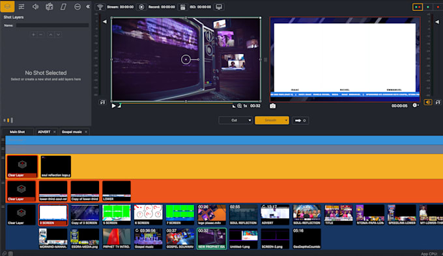
Task: Open the Smooth transition dropdown arrow
Action: (286, 121)
